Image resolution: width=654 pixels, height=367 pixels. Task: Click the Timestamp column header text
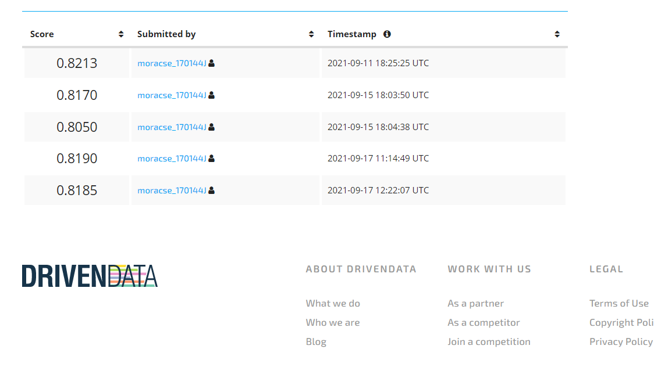pos(351,34)
